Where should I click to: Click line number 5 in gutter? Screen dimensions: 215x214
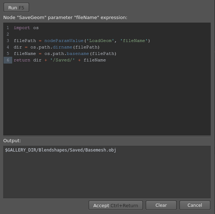(x=8, y=53)
